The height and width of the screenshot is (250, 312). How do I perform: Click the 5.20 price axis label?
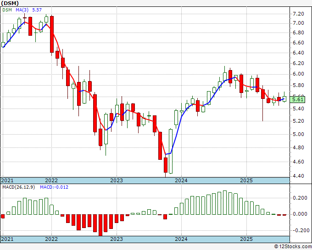(298, 121)
